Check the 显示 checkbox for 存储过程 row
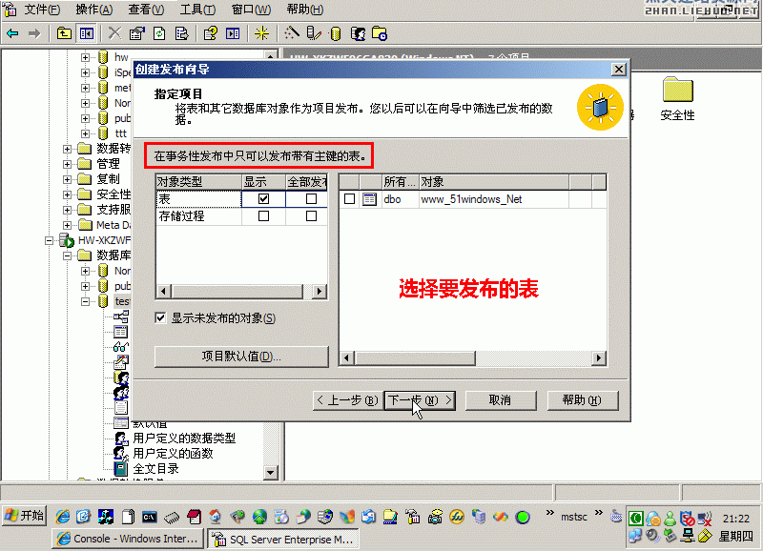763x551 pixels. [x=263, y=215]
